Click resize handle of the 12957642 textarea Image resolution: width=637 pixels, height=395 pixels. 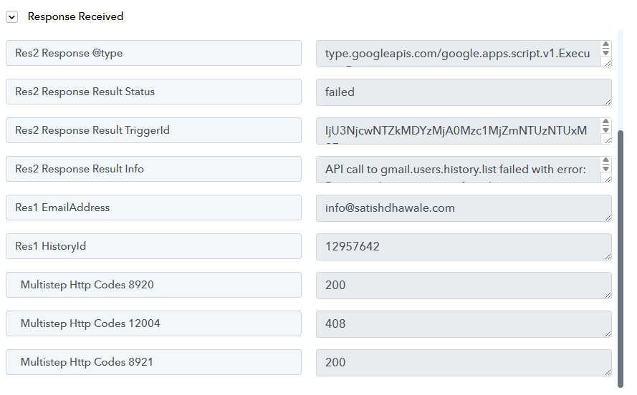coord(608,256)
